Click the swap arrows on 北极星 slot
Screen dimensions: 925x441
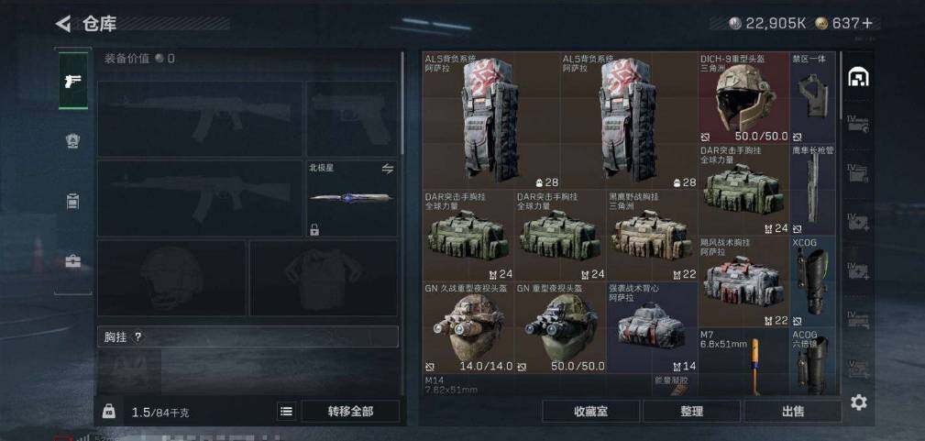pyautogui.click(x=387, y=169)
